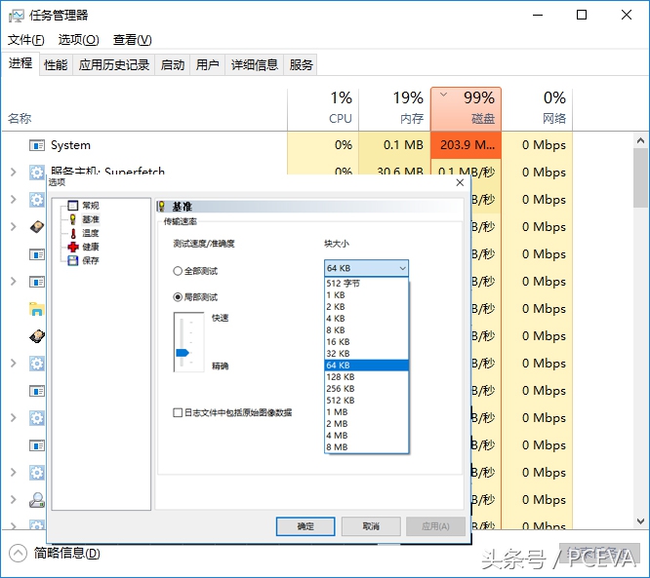Click the 健康 red cross icon

pos(73,247)
